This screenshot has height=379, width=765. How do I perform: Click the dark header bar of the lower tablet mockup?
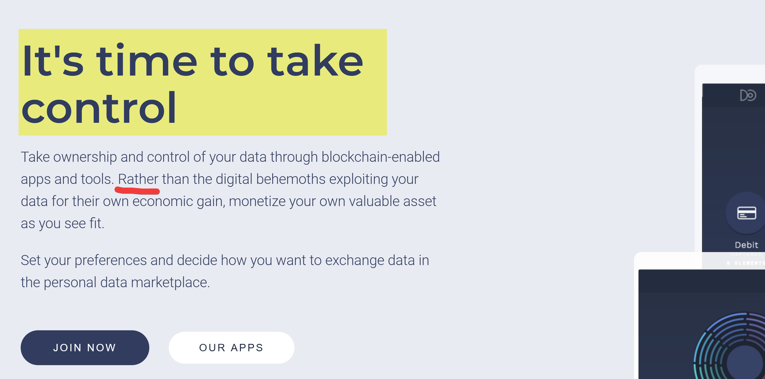pos(701,281)
